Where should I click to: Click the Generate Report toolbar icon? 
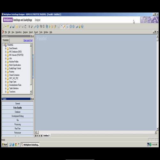point(79,27)
